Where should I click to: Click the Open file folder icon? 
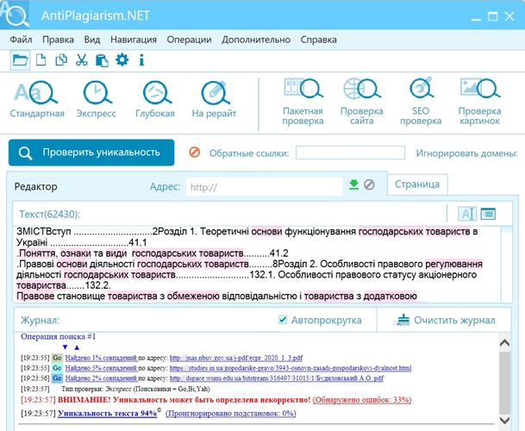point(20,60)
